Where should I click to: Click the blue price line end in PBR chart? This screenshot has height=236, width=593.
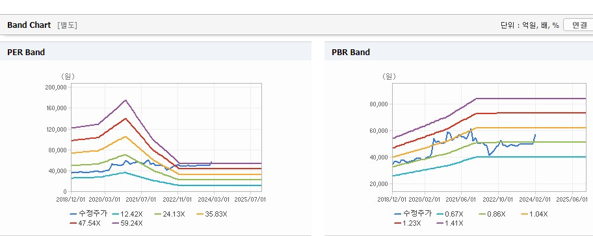click(x=534, y=135)
